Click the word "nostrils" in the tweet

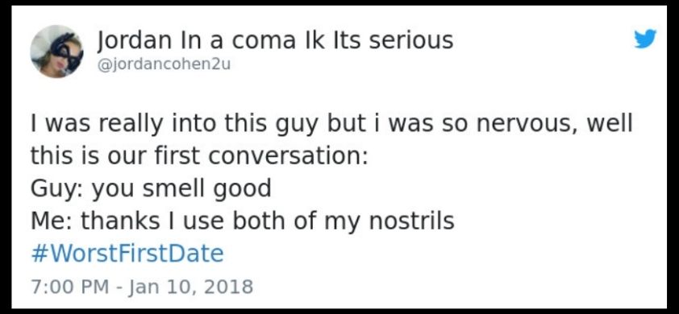412,221
